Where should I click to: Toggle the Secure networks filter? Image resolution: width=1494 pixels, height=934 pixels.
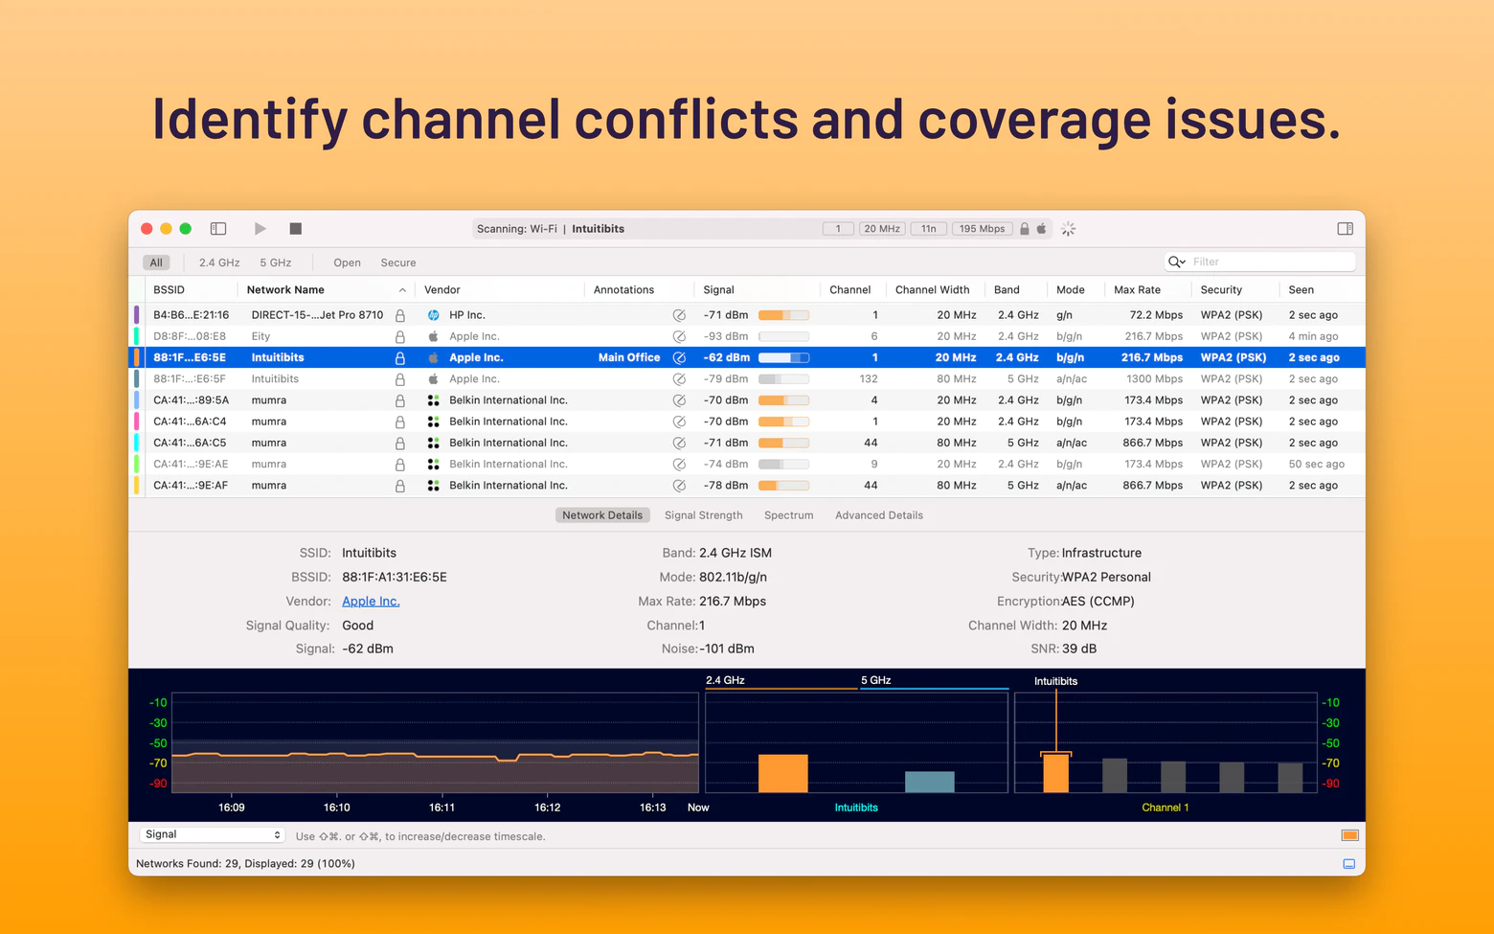pyautogui.click(x=397, y=262)
